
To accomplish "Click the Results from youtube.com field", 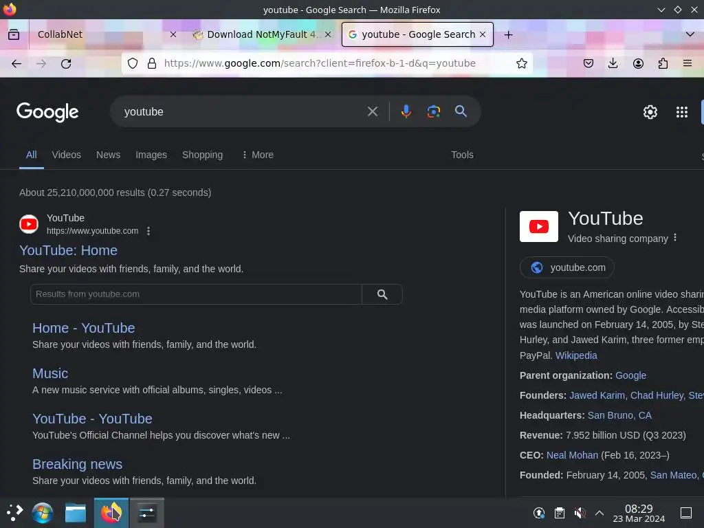I will (x=196, y=294).
